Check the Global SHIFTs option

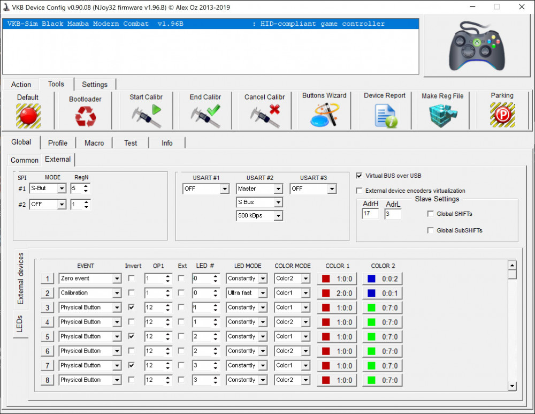[431, 214]
